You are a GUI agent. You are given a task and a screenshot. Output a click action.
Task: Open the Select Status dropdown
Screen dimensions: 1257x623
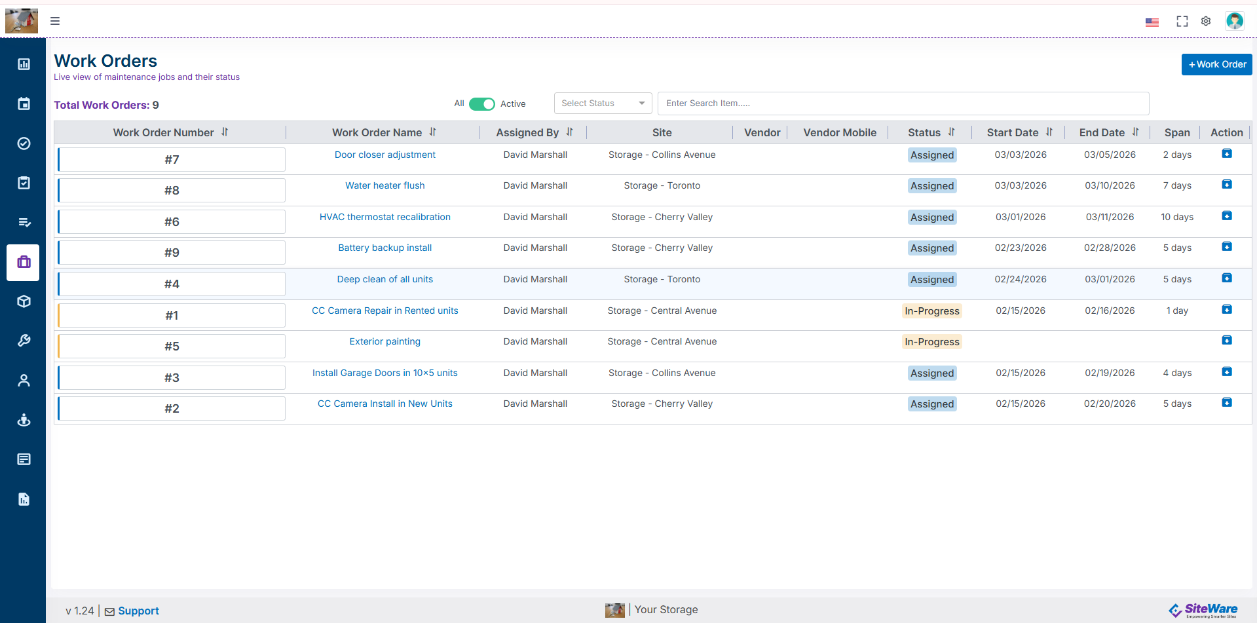click(x=603, y=104)
